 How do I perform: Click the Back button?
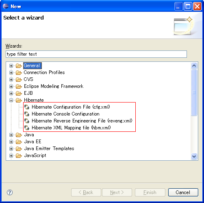(86, 192)
